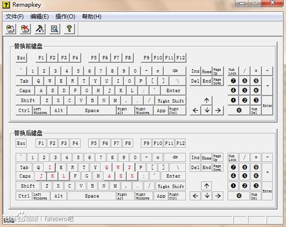
Task: Click the up arrow key in lower keyboard
Action: pyautogui.click(x=207, y=186)
